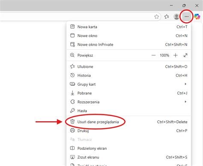Enter full screen with the diagonal arrows icon
The image size is (203, 166).
185,55
